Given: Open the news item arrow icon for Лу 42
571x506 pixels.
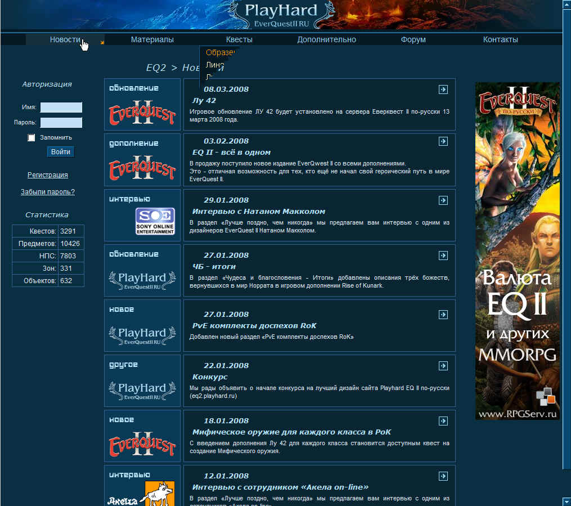Looking at the screenshot, I should 443,89.
